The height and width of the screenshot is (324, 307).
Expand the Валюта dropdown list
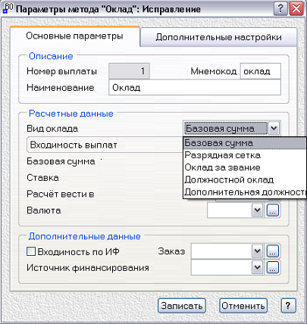point(257,210)
